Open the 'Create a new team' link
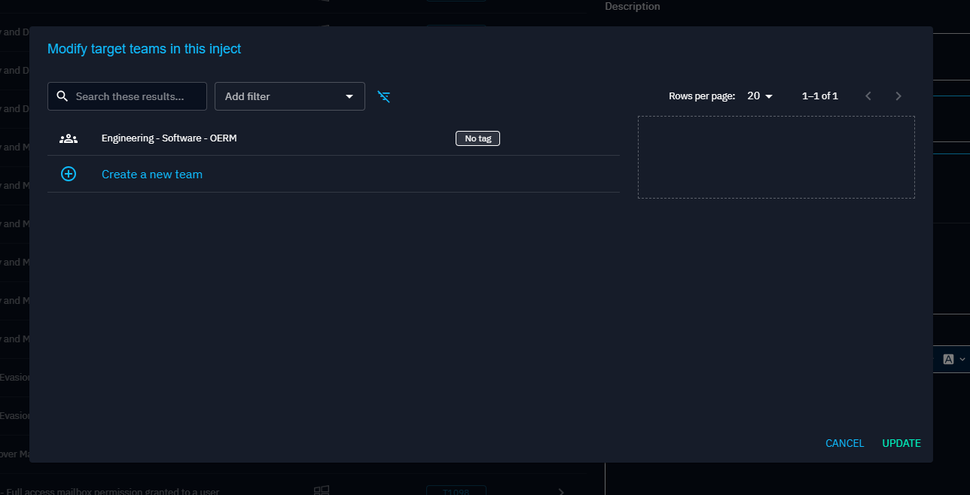Image resolution: width=970 pixels, height=495 pixels. pyautogui.click(x=152, y=175)
